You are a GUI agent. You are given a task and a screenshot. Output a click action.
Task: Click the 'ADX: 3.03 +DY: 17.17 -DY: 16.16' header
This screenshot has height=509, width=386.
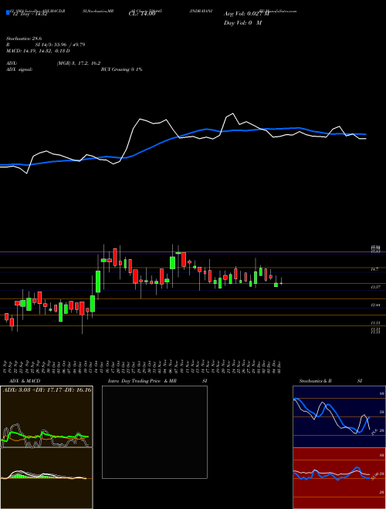(x=47, y=390)
